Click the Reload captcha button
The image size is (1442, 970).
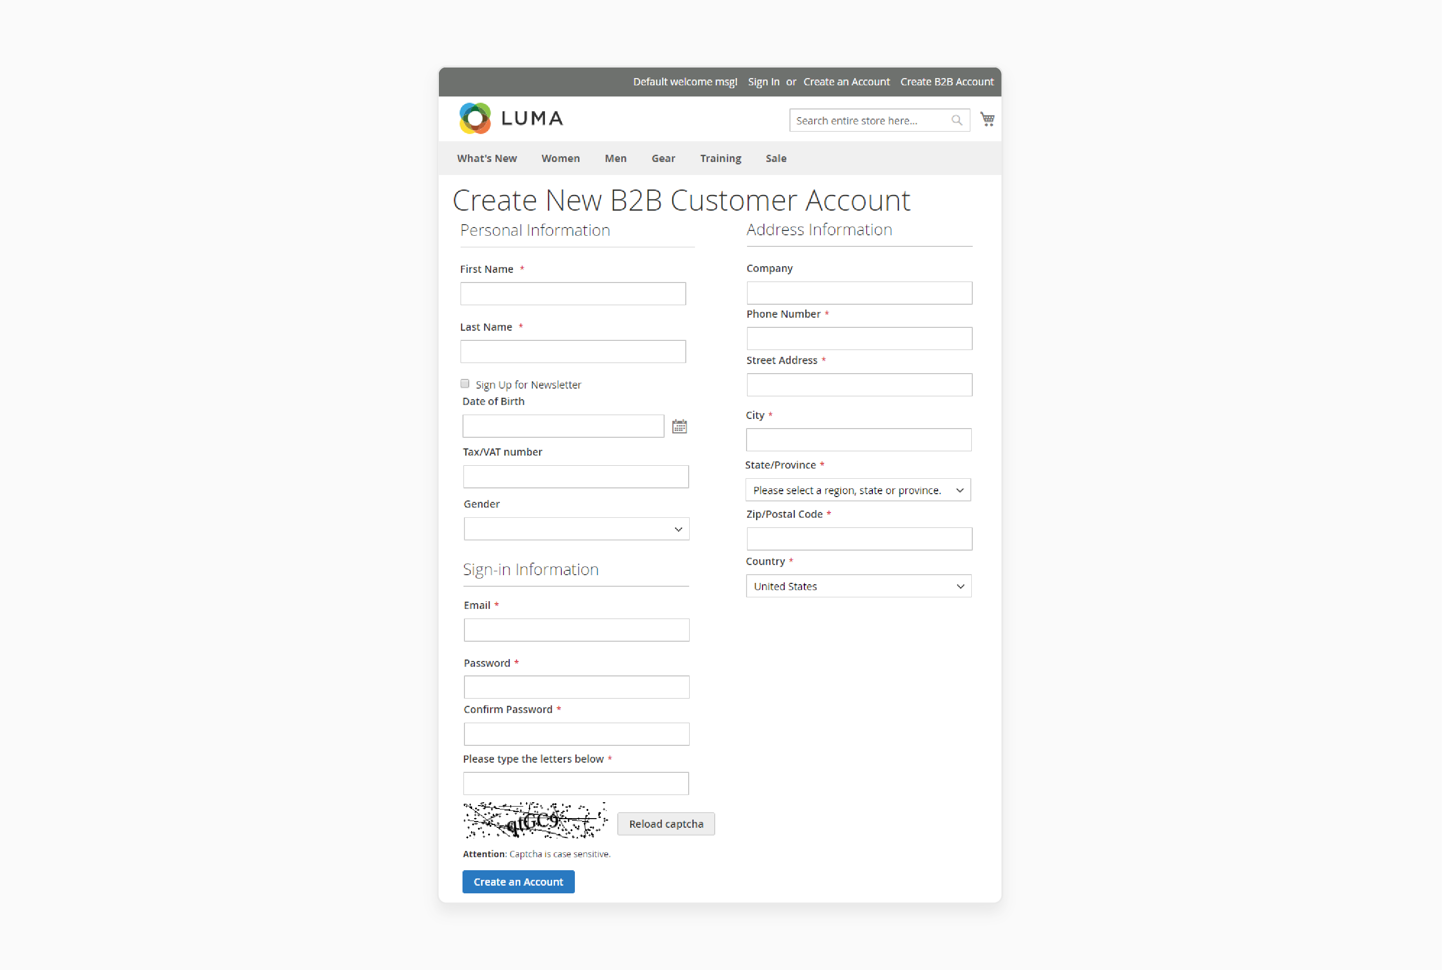point(666,824)
